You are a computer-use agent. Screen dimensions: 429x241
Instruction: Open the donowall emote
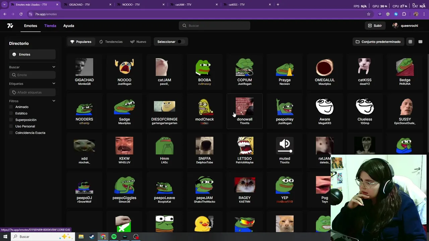pyautogui.click(x=245, y=111)
